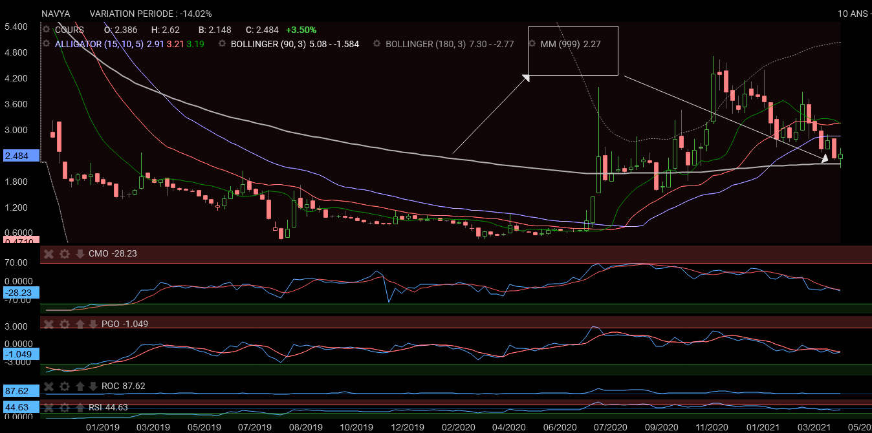Click the VARIATION PERIODE -14.02% label

tap(151, 14)
